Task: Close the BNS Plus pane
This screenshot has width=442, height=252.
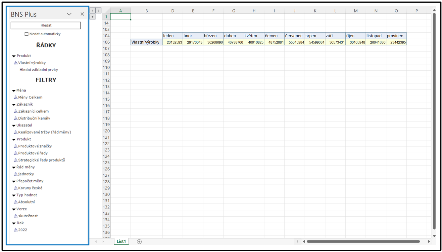Action: point(82,14)
